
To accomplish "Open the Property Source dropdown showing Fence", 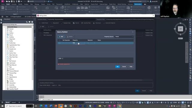I will coord(124,37).
